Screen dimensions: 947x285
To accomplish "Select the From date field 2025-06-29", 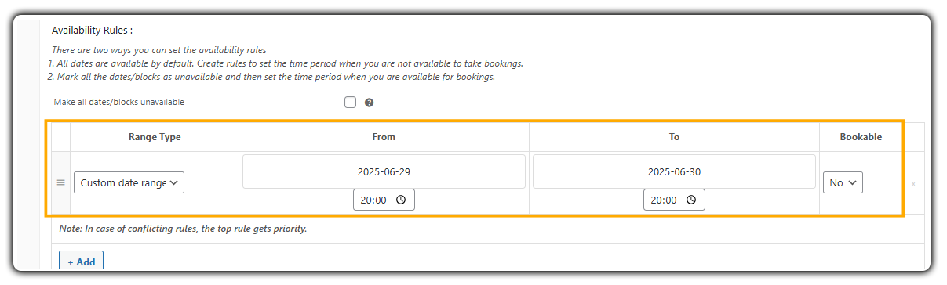I will [384, 171].
